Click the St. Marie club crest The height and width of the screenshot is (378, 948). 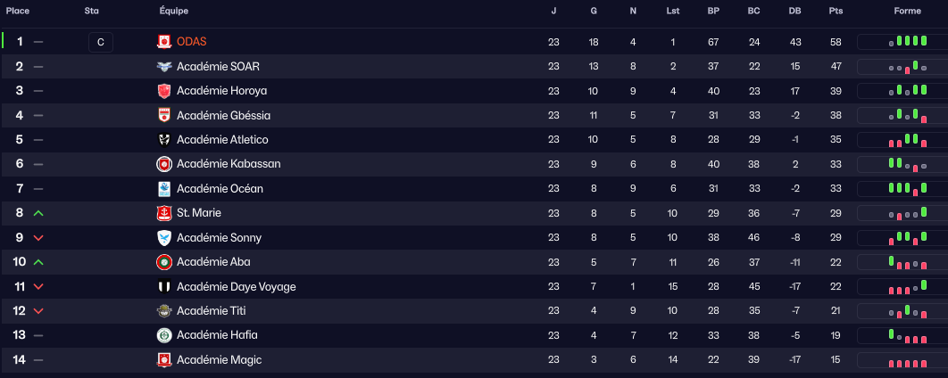[164, 213]
